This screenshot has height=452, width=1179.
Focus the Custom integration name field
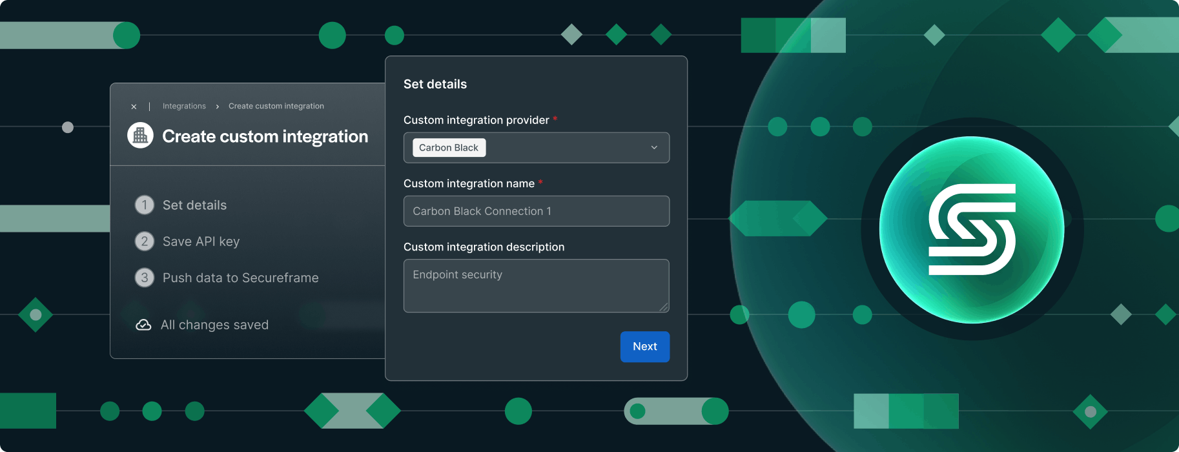[x=536, y=211]
